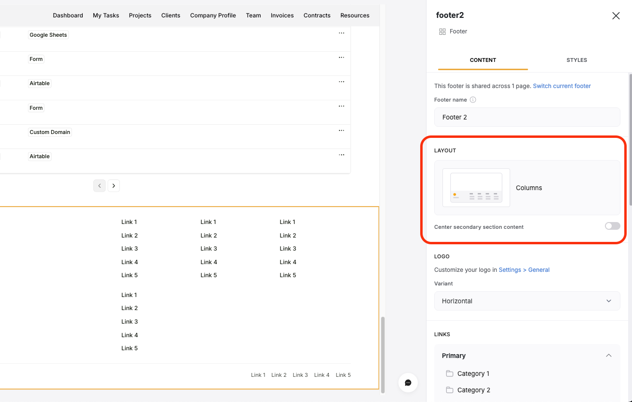The width and height of the screenshot is (632, 402).
Task: Open Contracts in the navigation bar
Action: click(x=317, y=15)
